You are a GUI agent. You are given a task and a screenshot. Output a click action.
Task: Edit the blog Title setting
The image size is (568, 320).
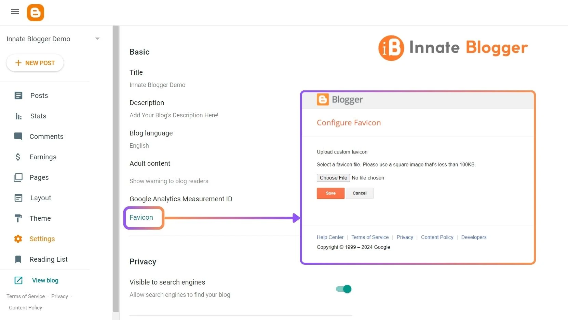(136, 72)
